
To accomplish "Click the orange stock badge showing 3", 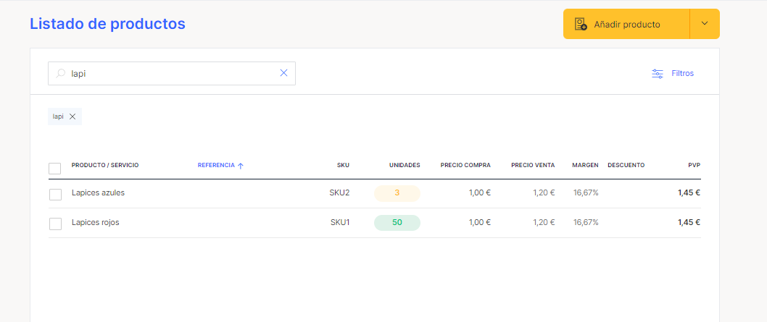I will click(x=397, y=193).
